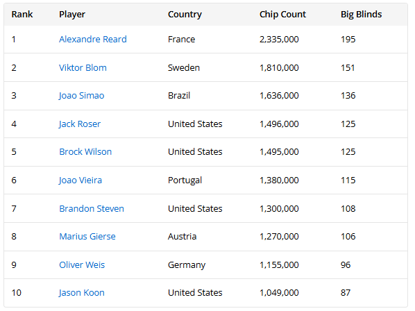
Task: Select the Sweden country cell
Action: point(184,68)
